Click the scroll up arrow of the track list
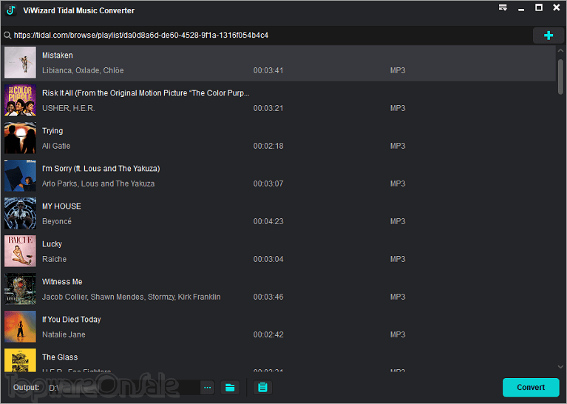567x404 pixels. click(560, 50)
